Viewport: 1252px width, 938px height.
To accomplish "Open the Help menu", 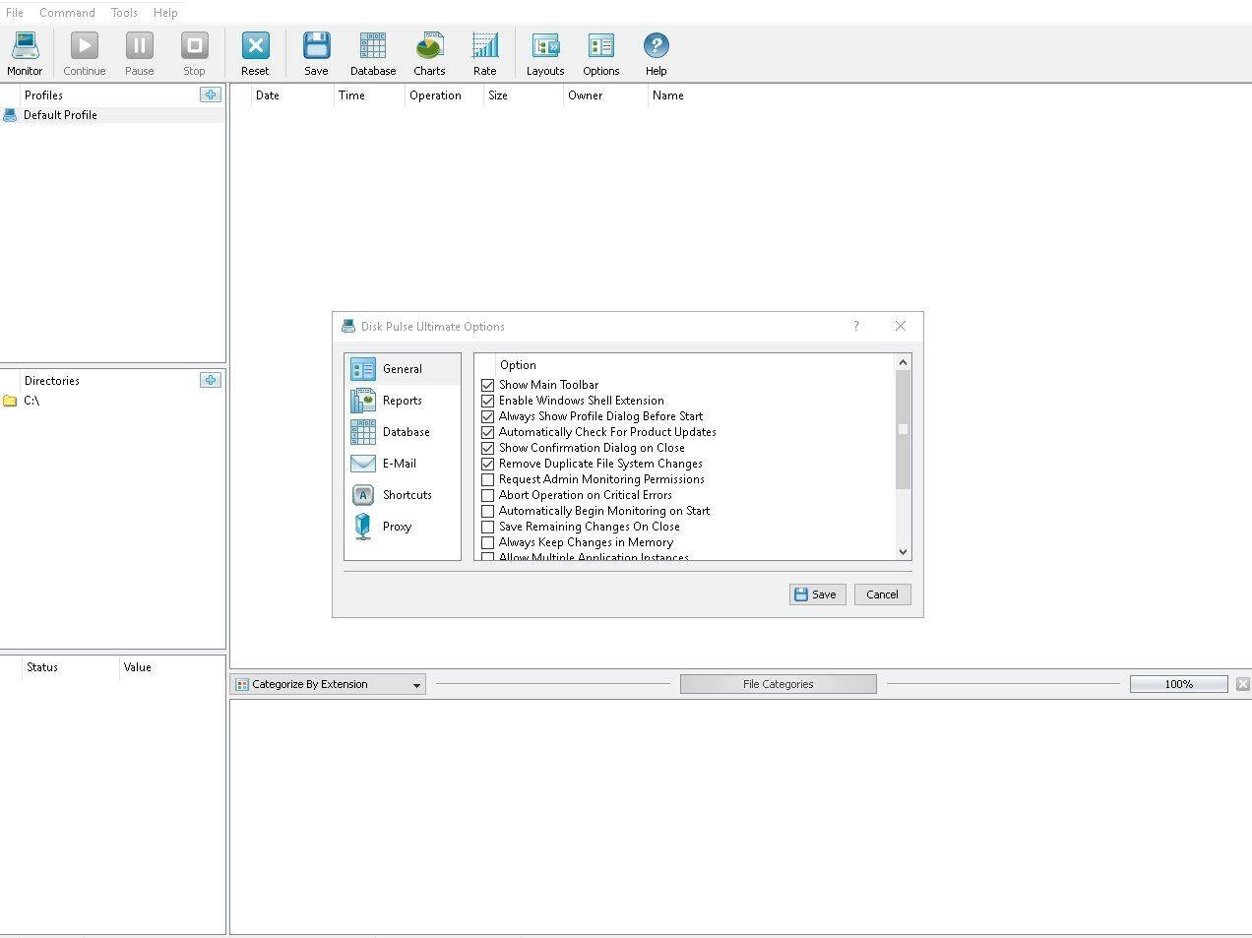I will (165, 13).
